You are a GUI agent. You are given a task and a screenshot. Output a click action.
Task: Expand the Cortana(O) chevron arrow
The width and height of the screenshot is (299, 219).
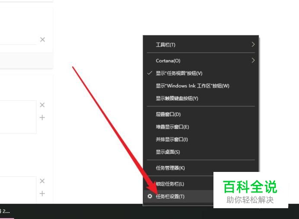click(253, 60)
